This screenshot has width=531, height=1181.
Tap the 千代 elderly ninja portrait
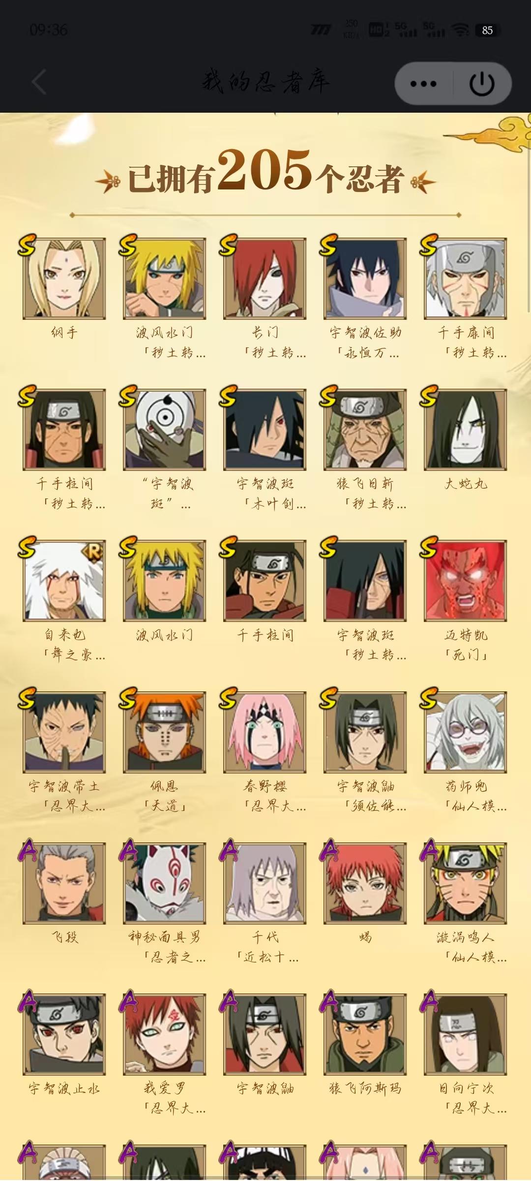click(x=265, y=883)
